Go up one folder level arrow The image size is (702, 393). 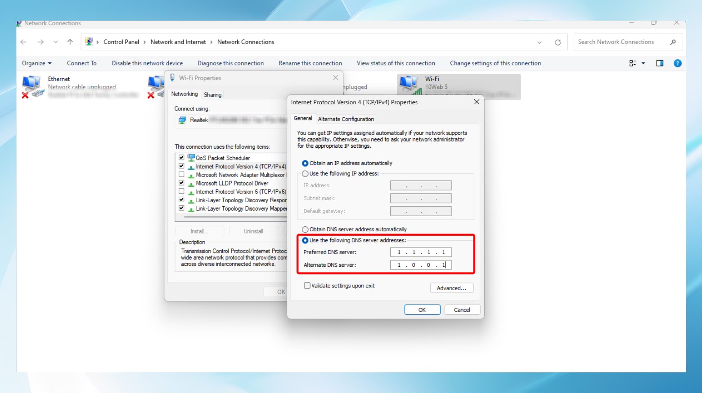tap(70, 42)
